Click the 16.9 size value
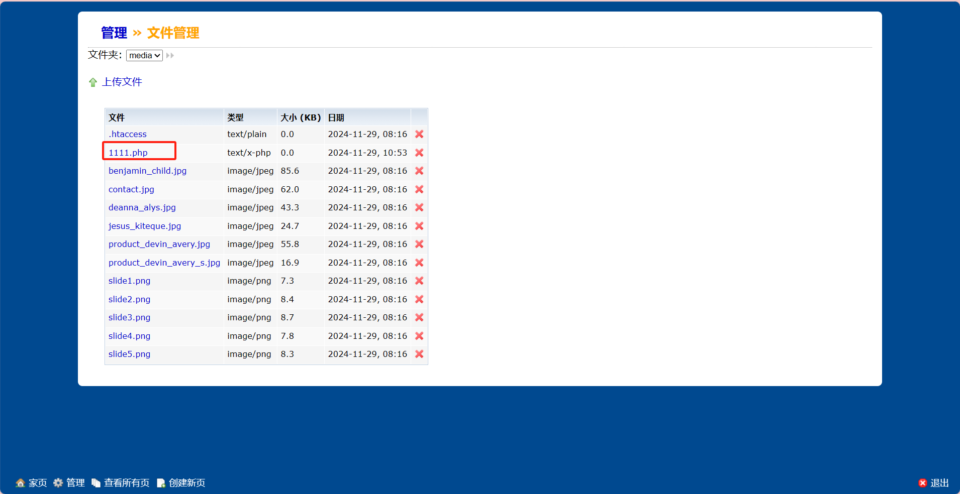960x494 pixels. point(290,263)
